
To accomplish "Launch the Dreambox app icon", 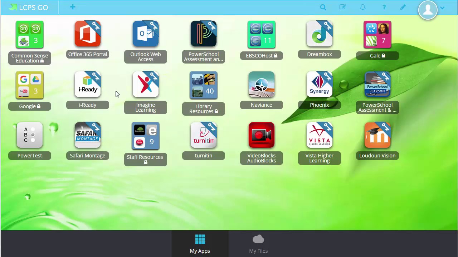I will [320, 34].
